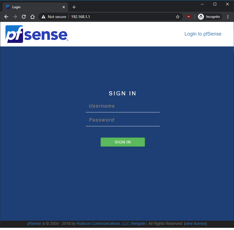The height and width of the screenshot is (230, 234).
Task: Reload the pfSense login page
Action: (x=24, y=17)
